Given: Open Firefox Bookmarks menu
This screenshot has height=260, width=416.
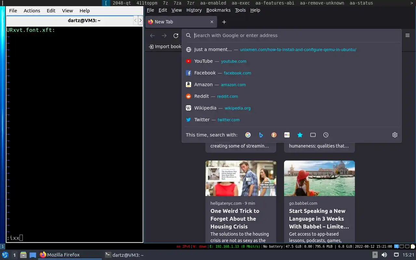Looking at the screenshot, I should click(x=218, y=10).
